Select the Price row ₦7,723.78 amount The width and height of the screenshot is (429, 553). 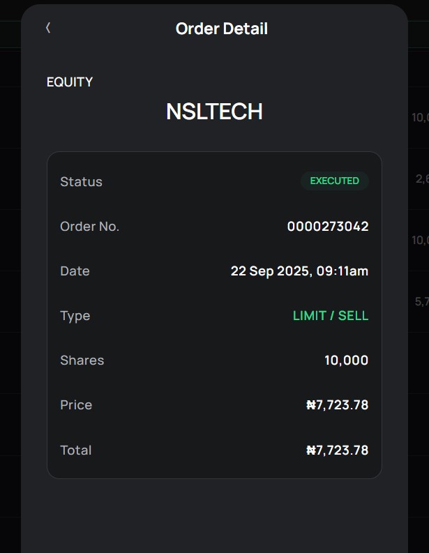click(337, 405)
